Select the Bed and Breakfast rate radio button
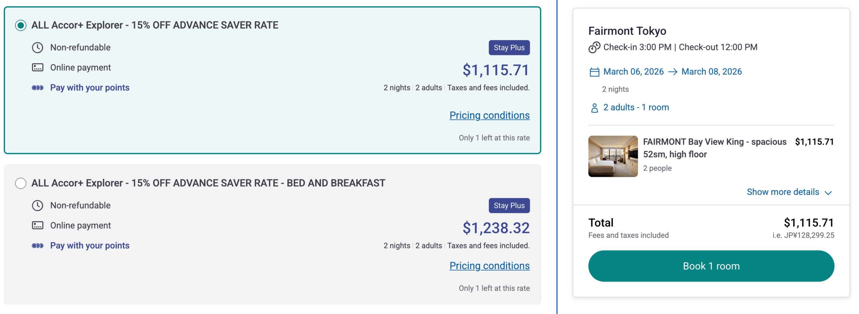Image resolution: width=859 pixels, height=314 pixels. pos(21,183)
